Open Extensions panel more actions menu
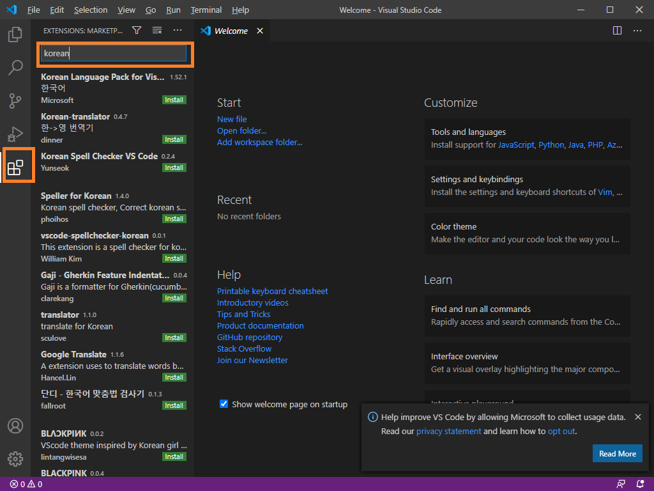Viewport: 654px width, 491px height. coord(178,30)
